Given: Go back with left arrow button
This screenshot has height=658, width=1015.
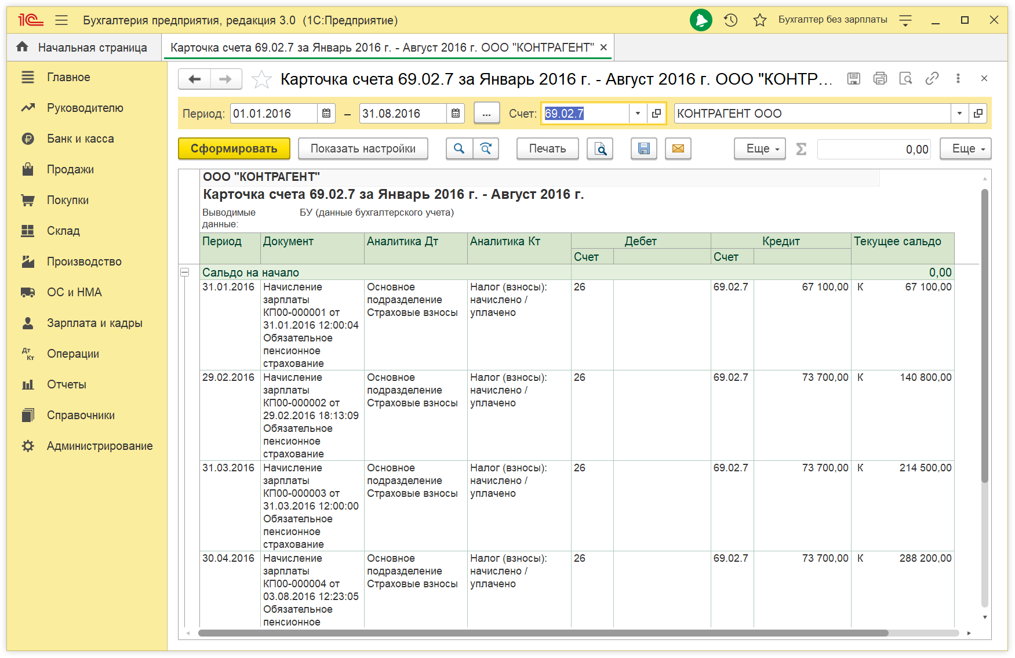Looking at the screenshot, I should click(195, 79).
